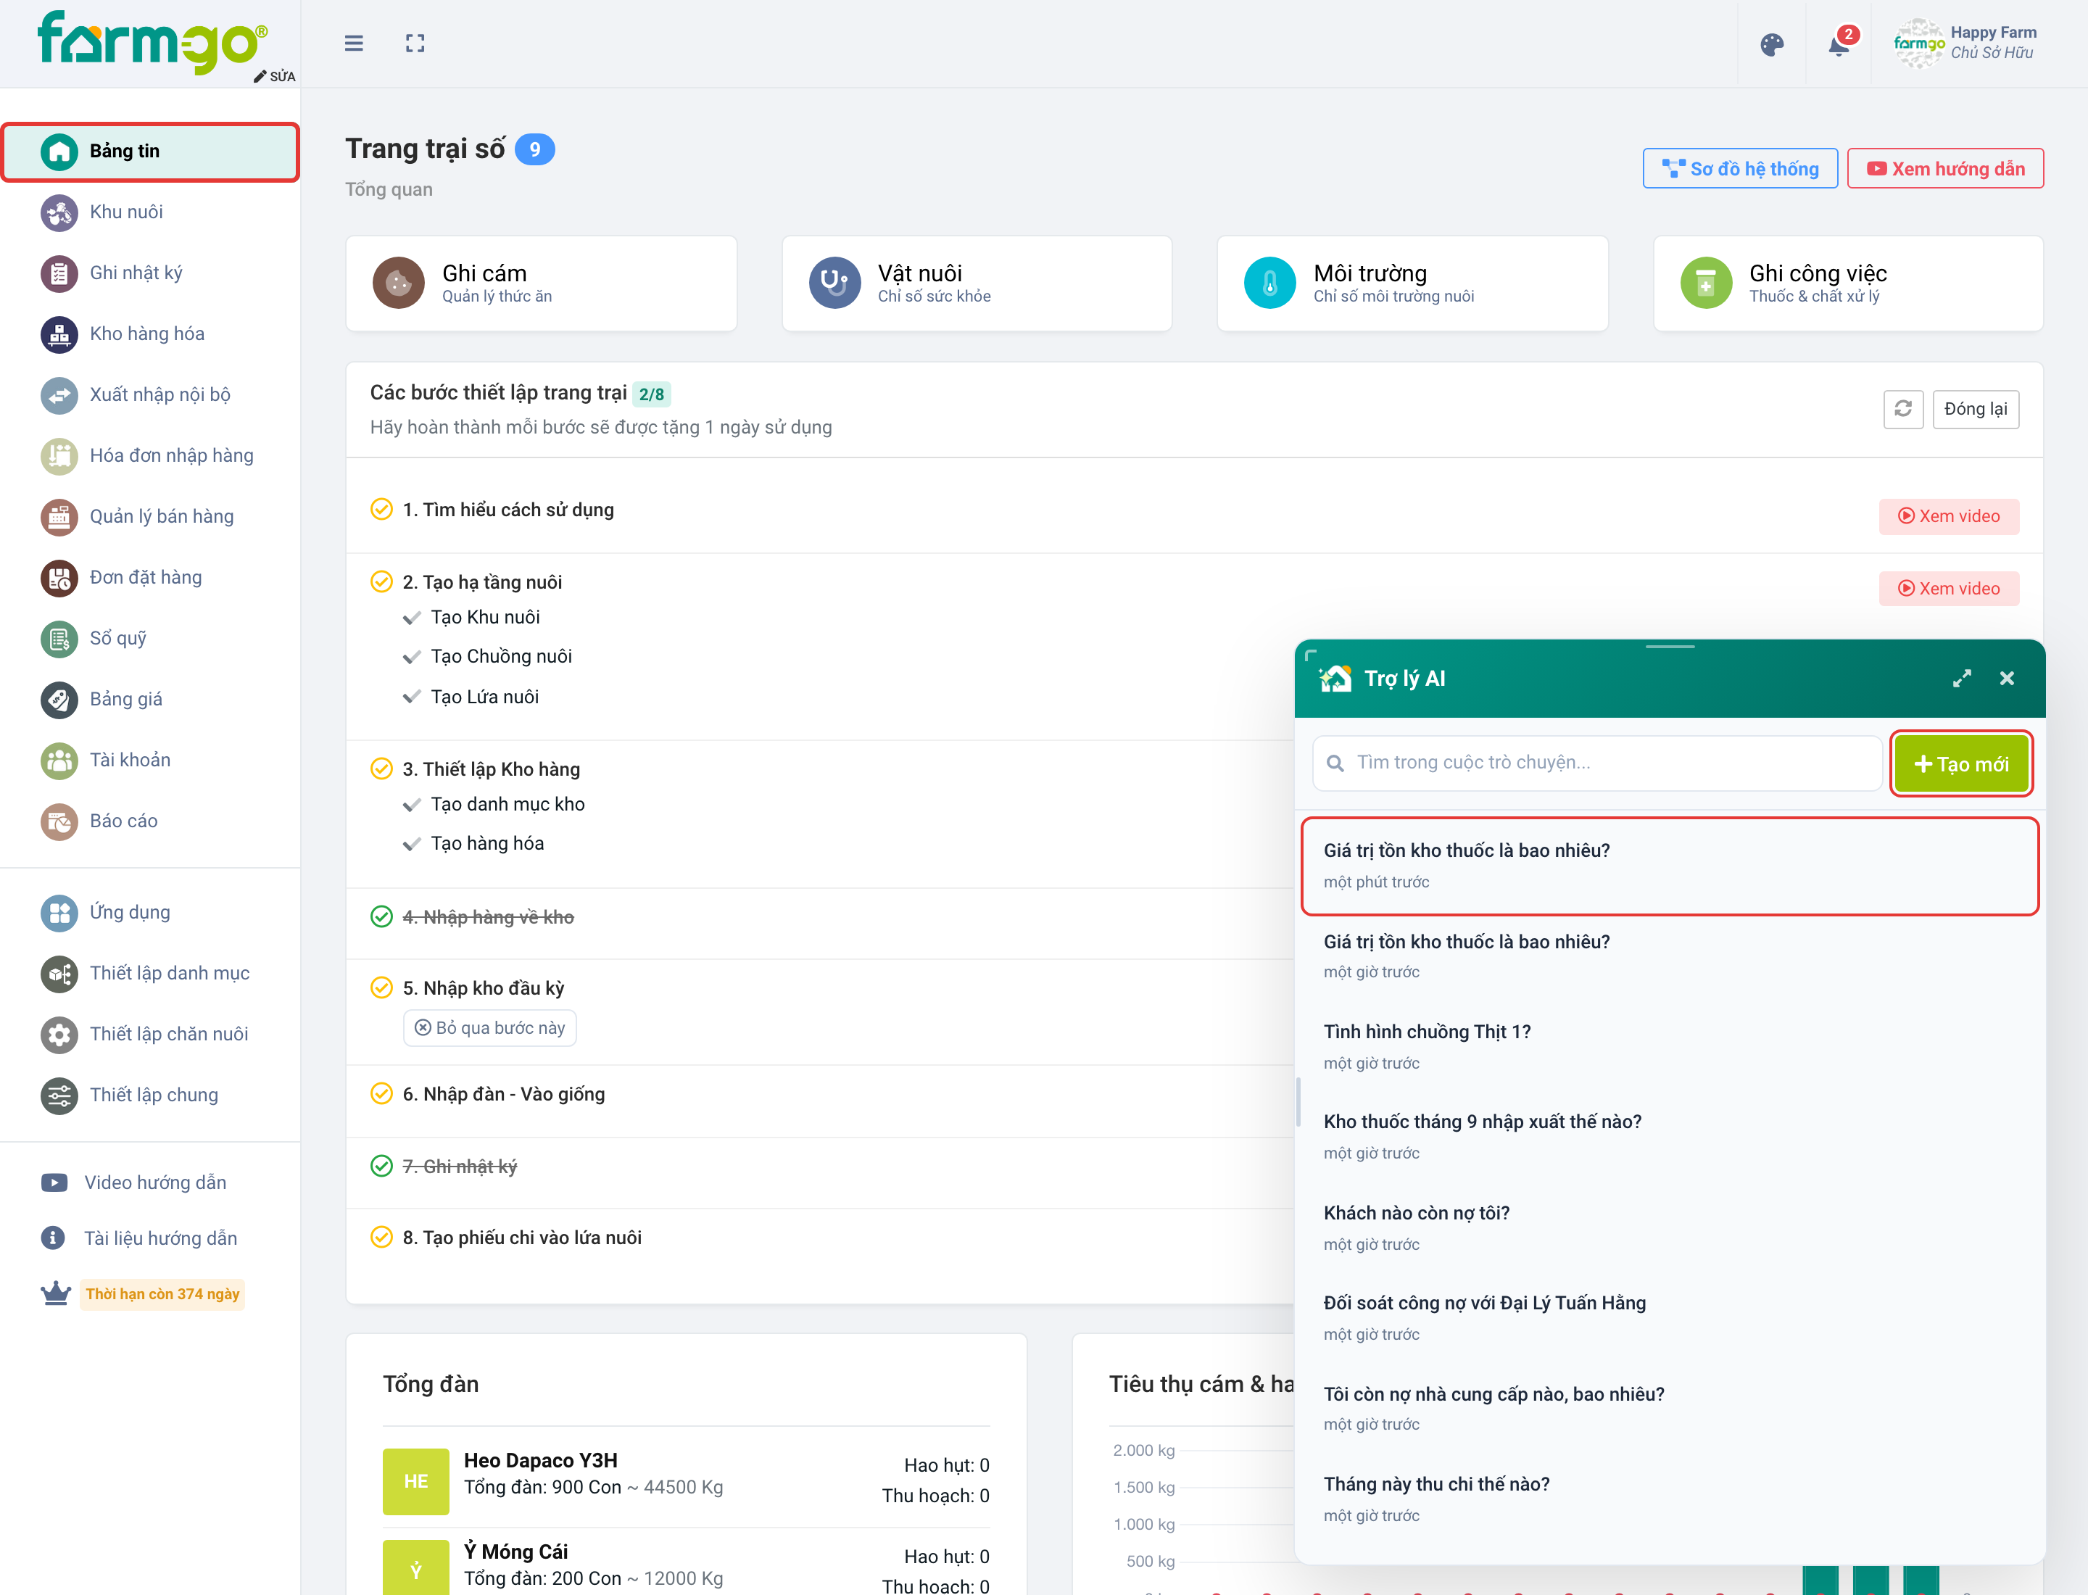This screenshot has height=1595, width=2088.
Task: Click the Ứng dụng icon
Action: [59, 912]
